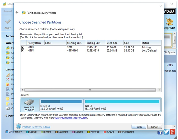Viewport: 178px width, 140px height.
Task: Click the 21.89 GB size value
Action: click(129, 47)
